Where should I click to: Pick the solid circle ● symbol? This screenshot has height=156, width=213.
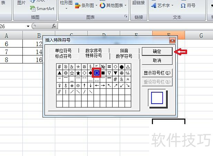click(x=122, y=67)
